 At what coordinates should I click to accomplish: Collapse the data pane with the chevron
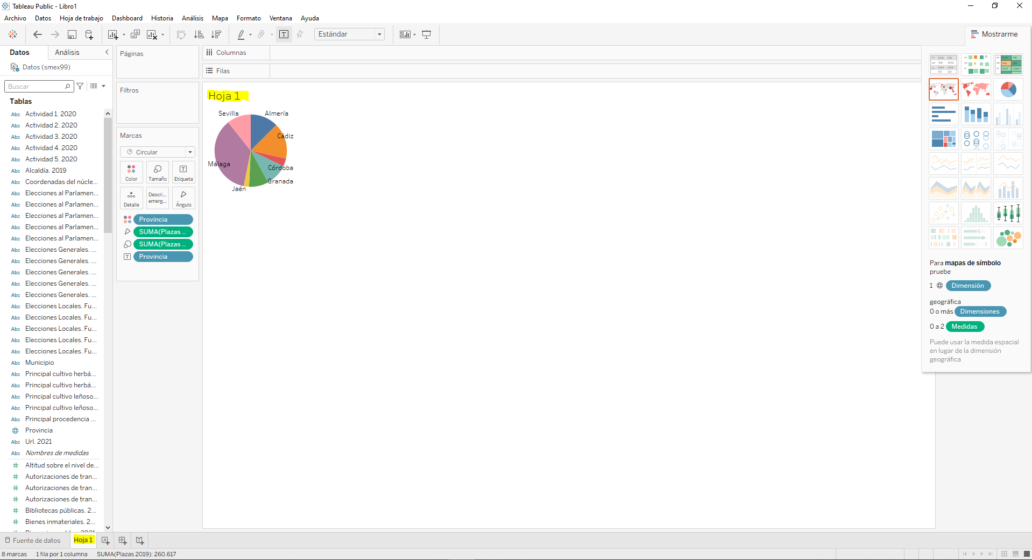point(107,52)
